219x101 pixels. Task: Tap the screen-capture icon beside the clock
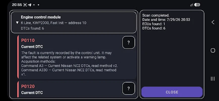[25, 5]
